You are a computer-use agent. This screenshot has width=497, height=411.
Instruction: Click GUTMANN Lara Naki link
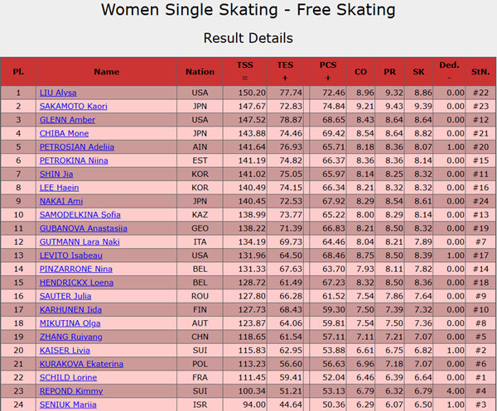point(80,242)
